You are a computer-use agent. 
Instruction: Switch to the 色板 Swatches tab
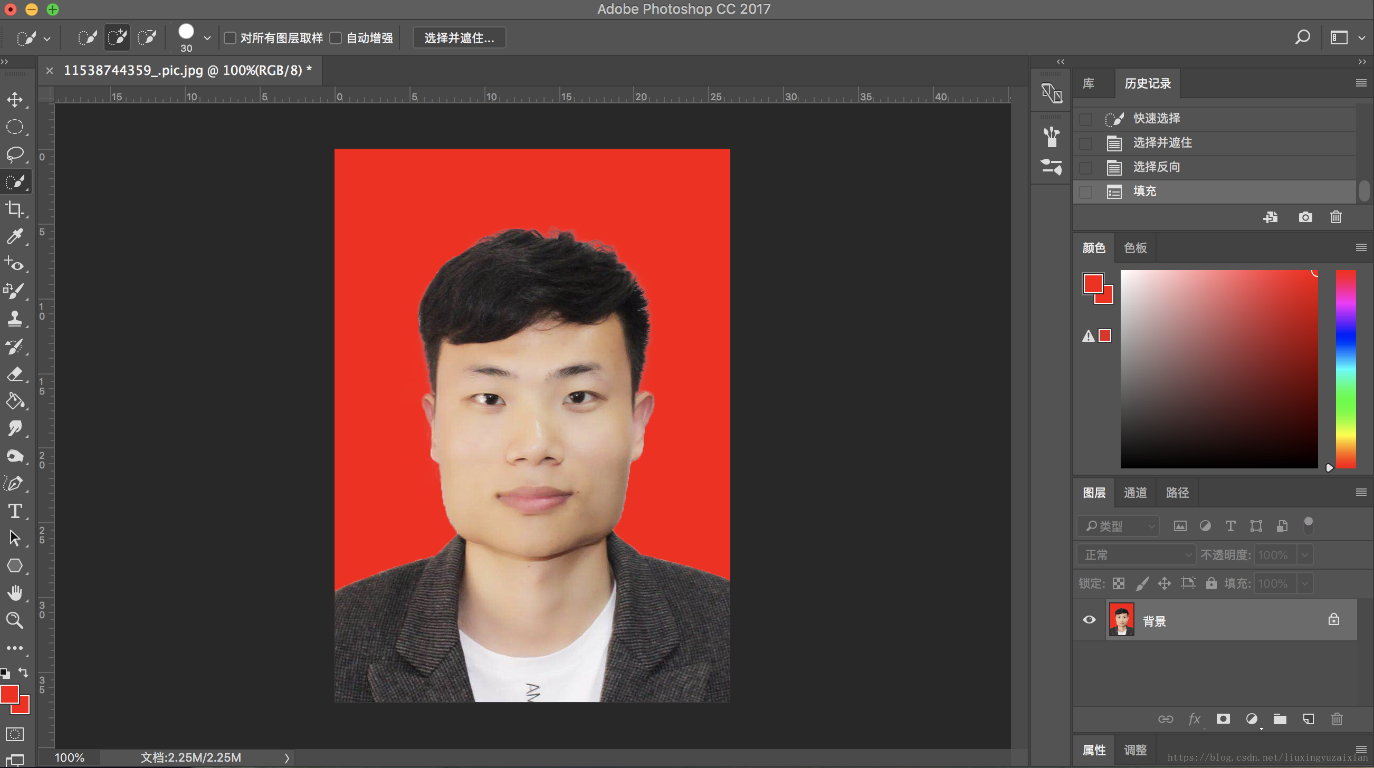coord(1135,248)
